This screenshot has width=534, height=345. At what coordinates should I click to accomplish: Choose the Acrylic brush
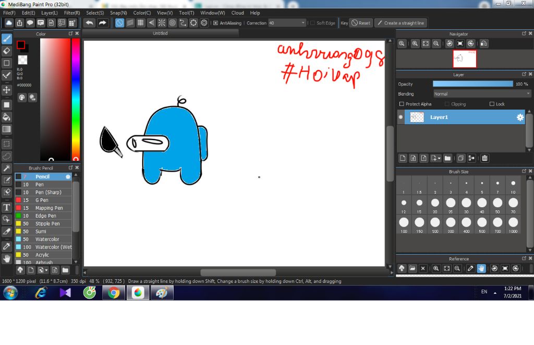pyautogui.click(x=43, y=255)
